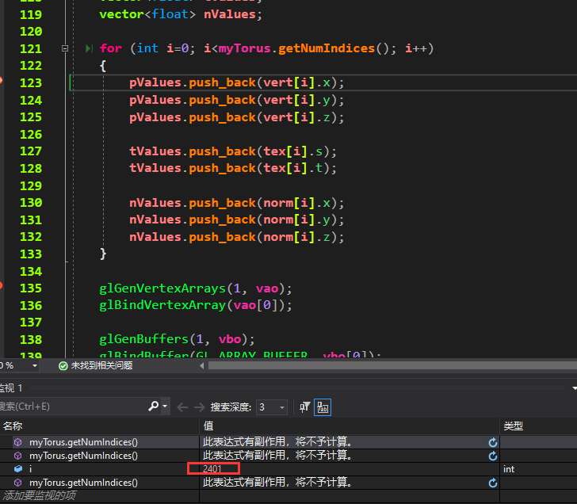Click line number 121 in the gutter
The image size is (577, 504).
(31, 48)
